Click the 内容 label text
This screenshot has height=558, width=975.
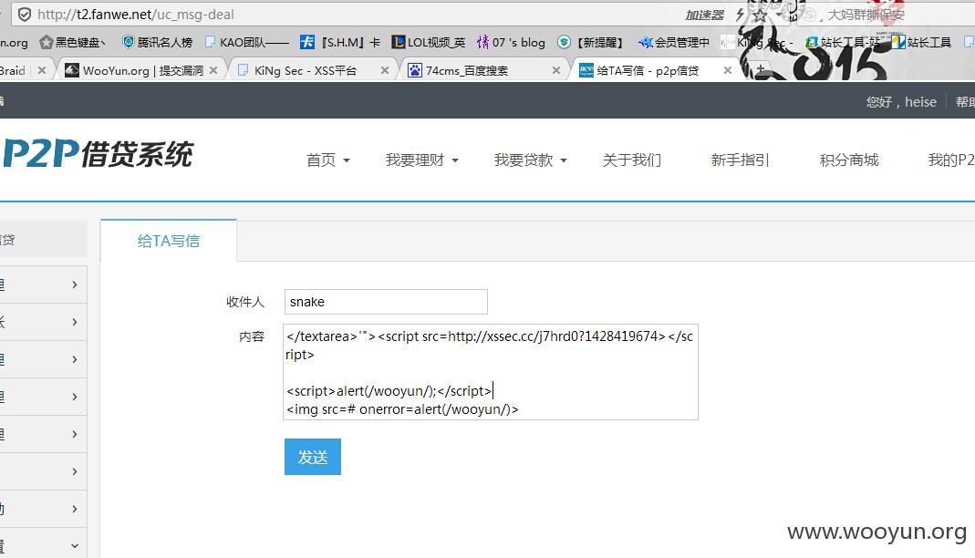(x=252, y=336)
